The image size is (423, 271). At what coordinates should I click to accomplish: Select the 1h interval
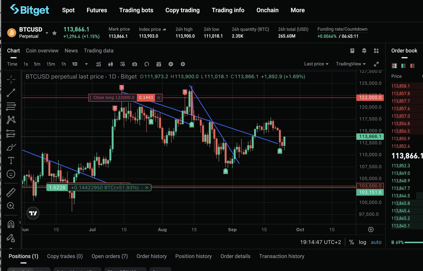(x=63, y=64)
